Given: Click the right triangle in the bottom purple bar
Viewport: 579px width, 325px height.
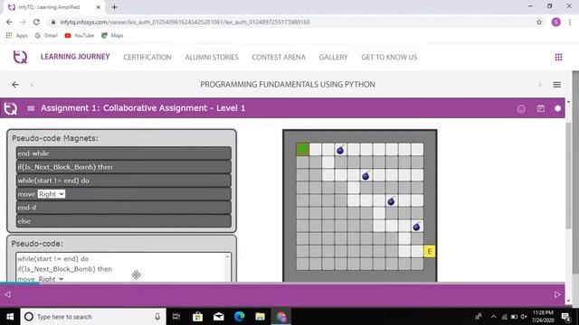Looking at the screenshot, I should point(557,294).
